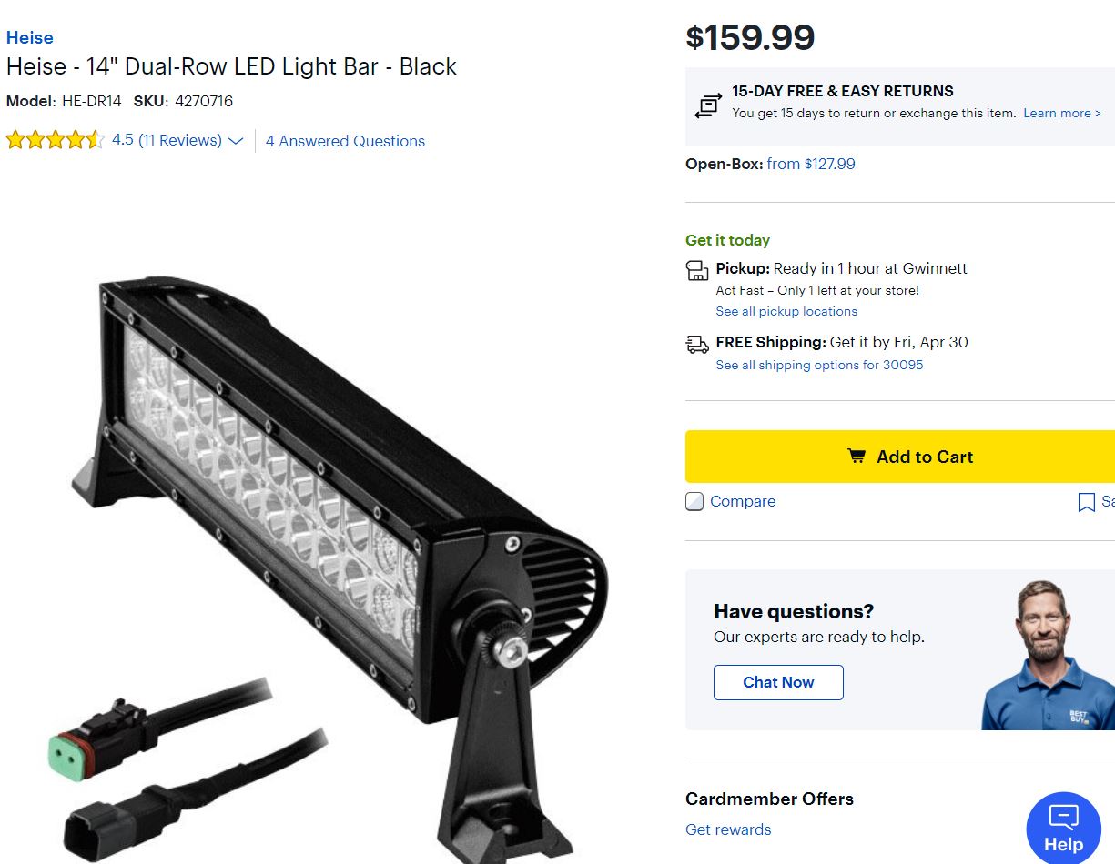See all shipping options for 30095

[819, 365]
